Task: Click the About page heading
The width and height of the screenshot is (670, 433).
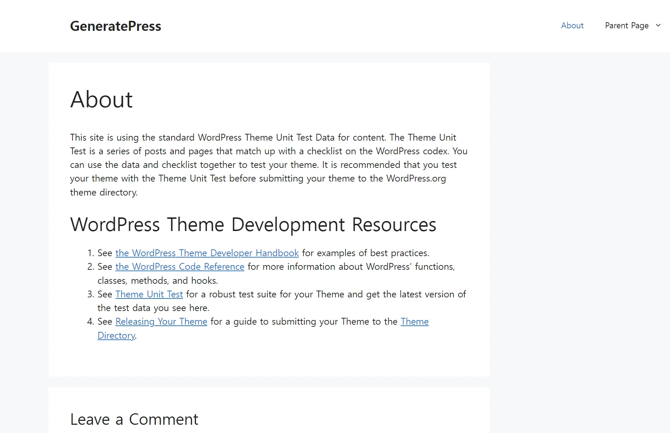Action: tap(102, 99)
